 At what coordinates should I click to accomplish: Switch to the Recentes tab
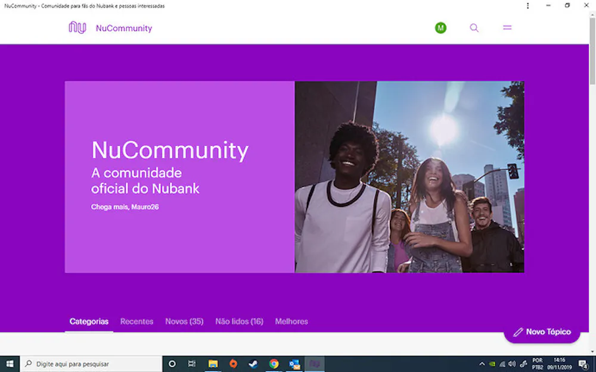pos(137,321)
